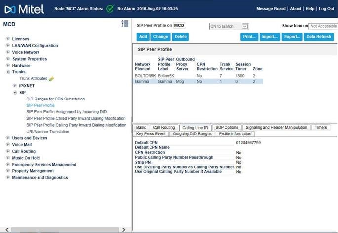Expand the IP/XNET node
The height and width of the screenshot is (233, 338).
15,86
